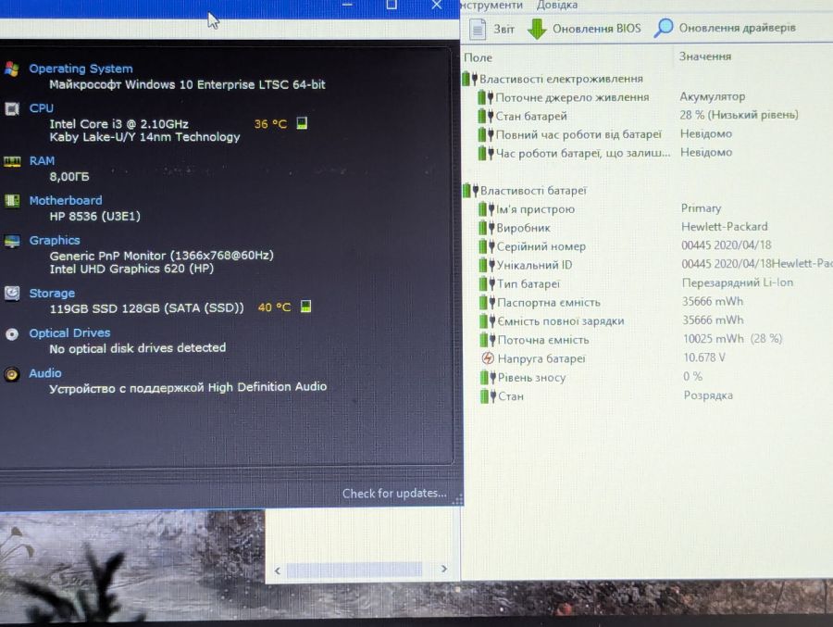Click the Intel Core i3 @ 2.10GHz text
Image resolution: width=833 pixels, height=627 pixels.
point(119,124)
